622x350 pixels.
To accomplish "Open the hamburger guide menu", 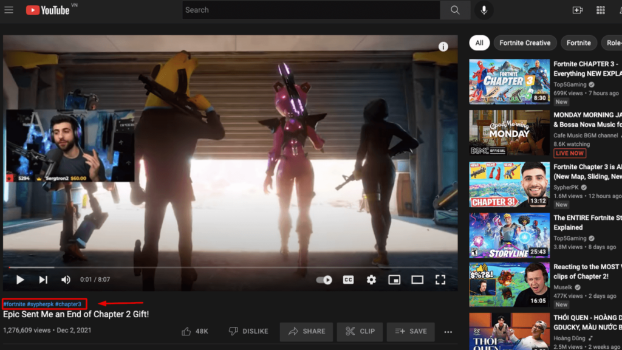I will click(x=9, y=10).
